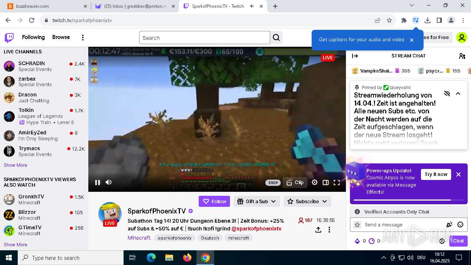Reload the Twitch page
This screenshot has height=265, width=471.
pyautogui.click(x=32, y=21)
